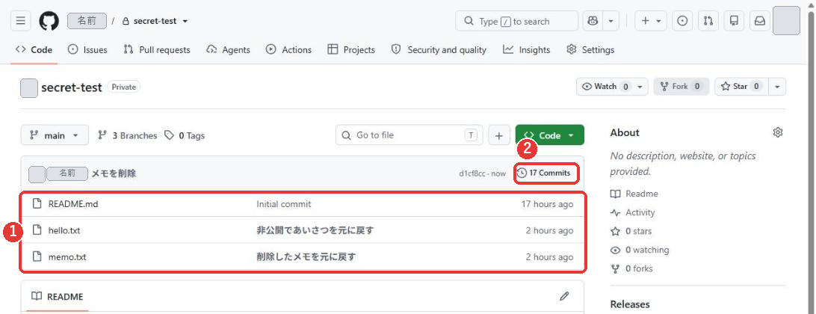Open commit hash d1cf8cc
The height and width of the screenshot is (314, 816).
(474, 173)
